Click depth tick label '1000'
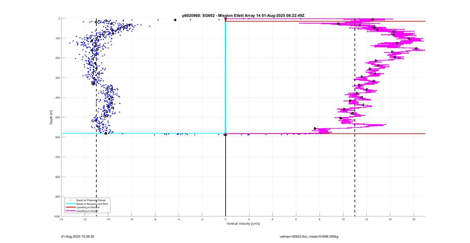The image size is (470, 243). (57, 216)
